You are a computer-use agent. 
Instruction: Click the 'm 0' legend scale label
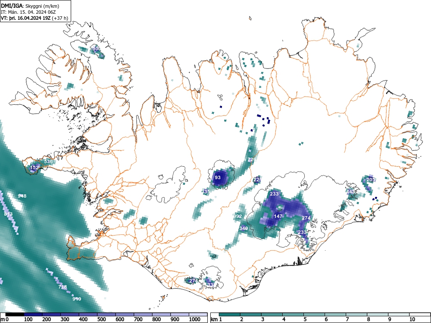click(x=5, y=320)
